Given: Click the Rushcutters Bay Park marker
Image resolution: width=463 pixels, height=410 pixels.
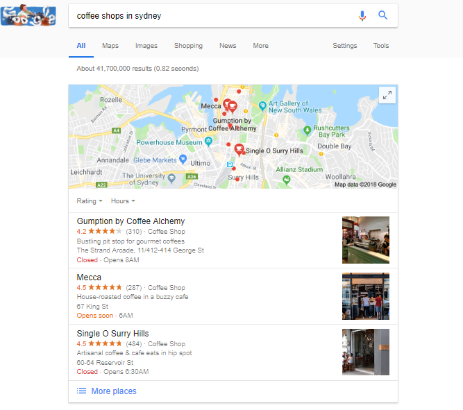Looking at the screenshot, I should pos(307,130).
